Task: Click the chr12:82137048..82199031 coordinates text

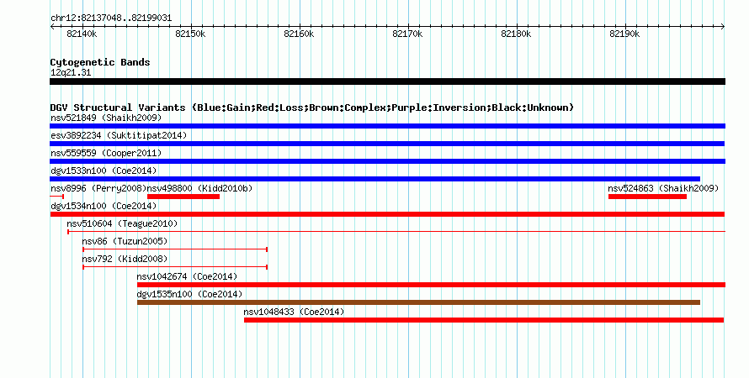Action: coord(111,18)
